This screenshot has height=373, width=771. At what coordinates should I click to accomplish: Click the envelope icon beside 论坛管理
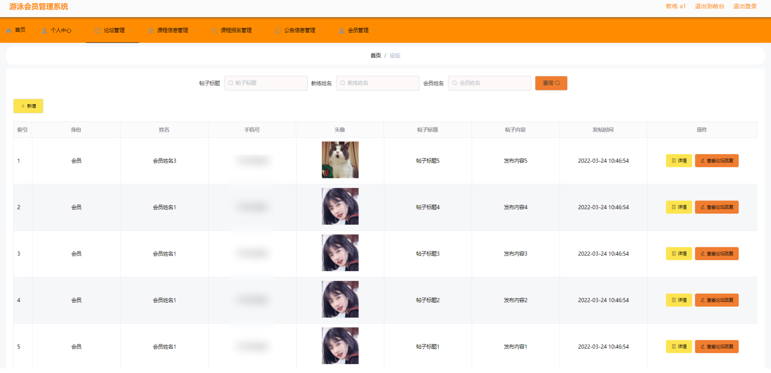pyautogui.click(x=97, y=31)
